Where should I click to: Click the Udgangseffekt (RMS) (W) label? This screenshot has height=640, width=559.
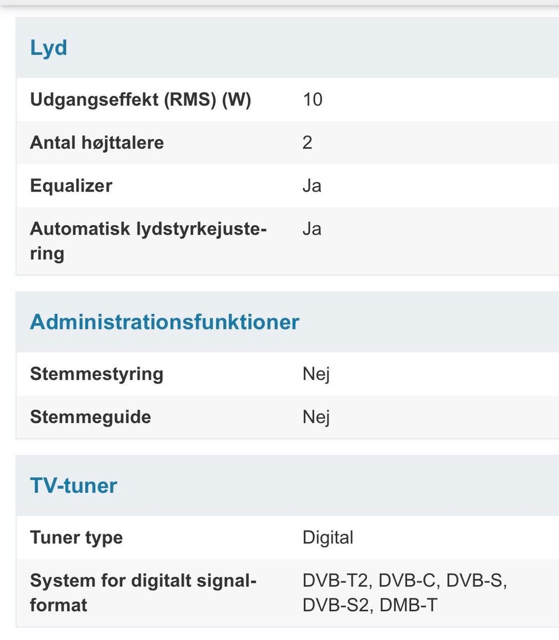click(x=140, y=99)
